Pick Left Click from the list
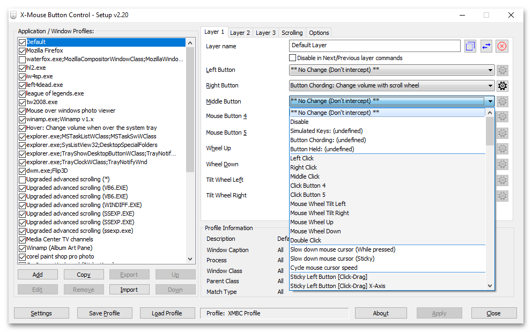This screenshot has height=332, width=532. point(387,159)
